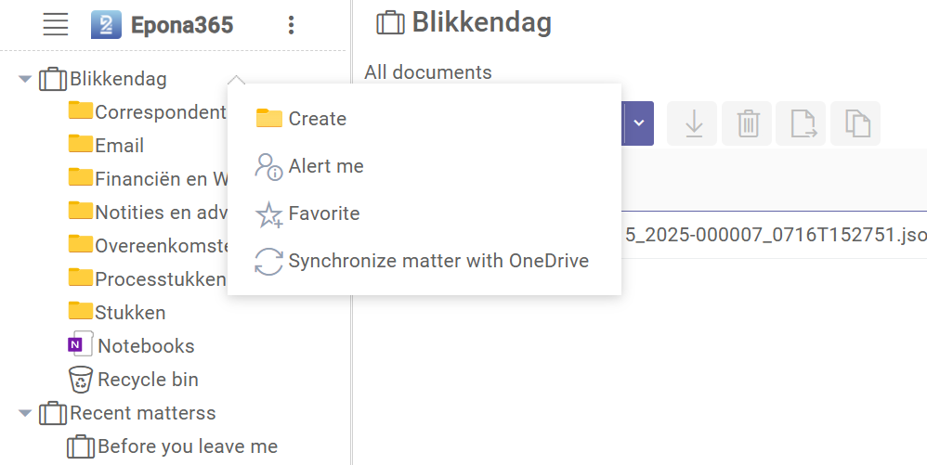This screenshot has width=927, height=465.
Task: Choose Alert me in the menu
Action: 325,166
